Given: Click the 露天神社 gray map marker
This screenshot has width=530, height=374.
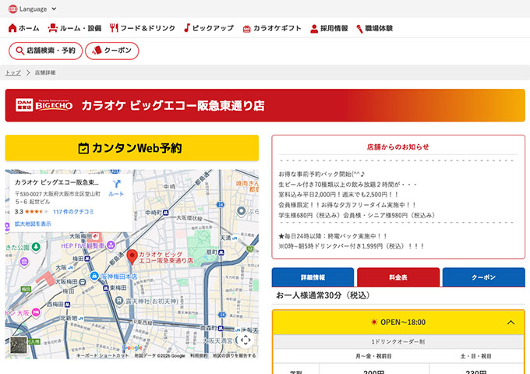Looking at the screenshot, I should [x=119, y=300].
